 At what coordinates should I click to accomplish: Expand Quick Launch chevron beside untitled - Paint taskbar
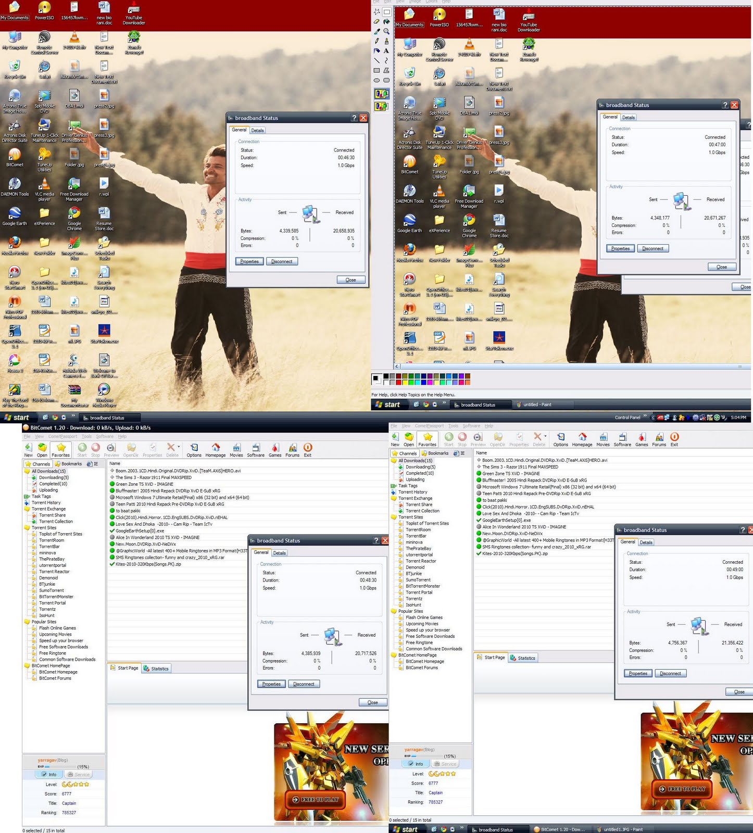444,403
